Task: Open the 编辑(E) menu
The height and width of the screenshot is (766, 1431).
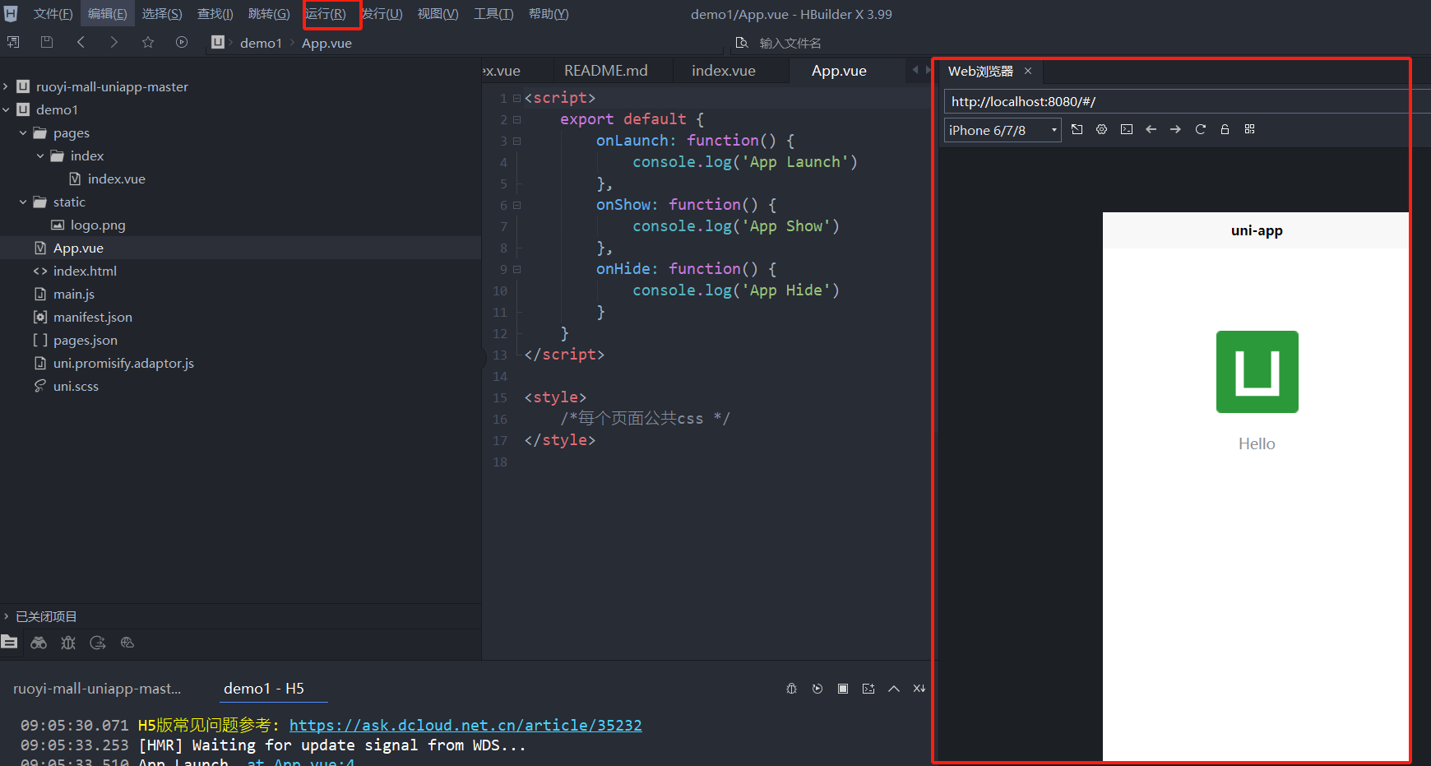Action: pos(108,14)
